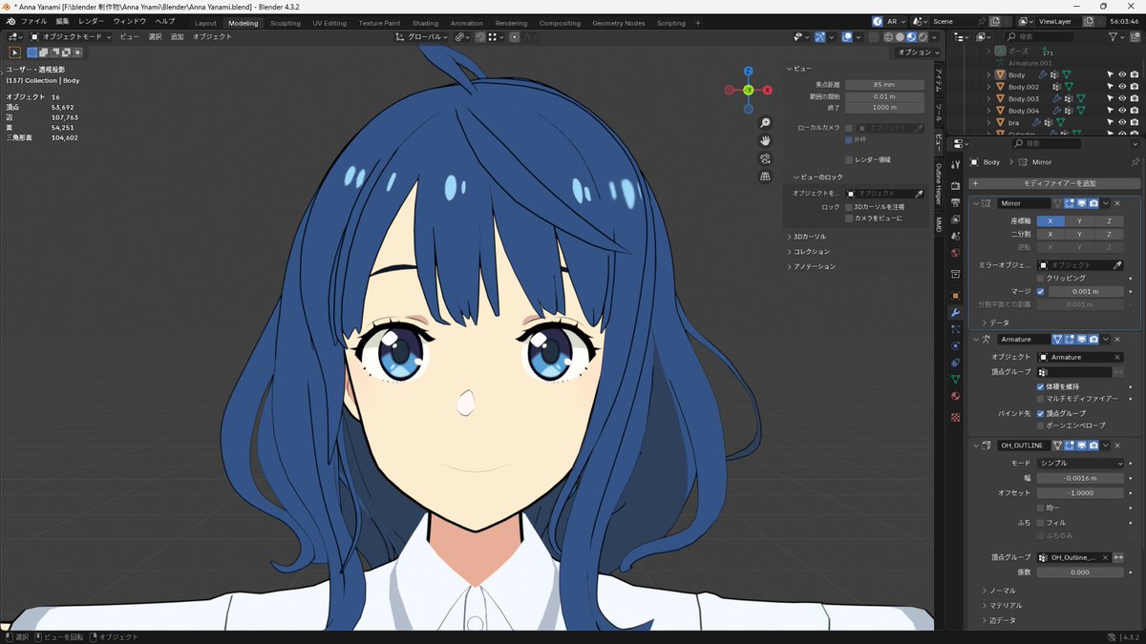This screenshot has height=644, width=1146.
Task: Open the View Layer properties tab icon
Action: [x=955, y=219]
